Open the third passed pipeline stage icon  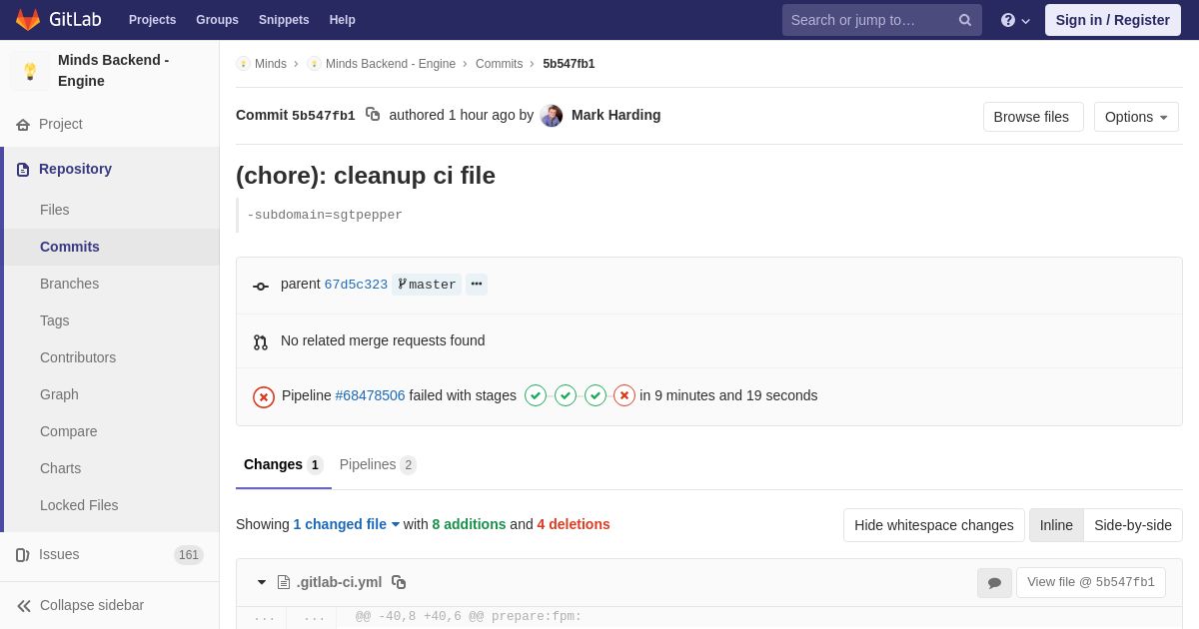pos(596,395)
